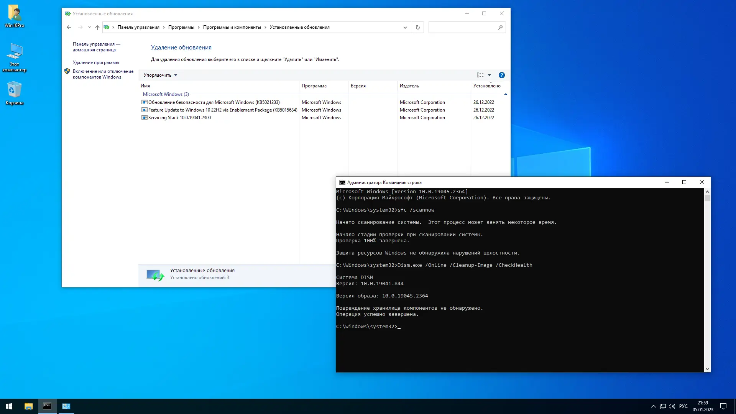Click the Up to parent folder arrow
This screenshot has width=736, height=414.
click(97, 27)
